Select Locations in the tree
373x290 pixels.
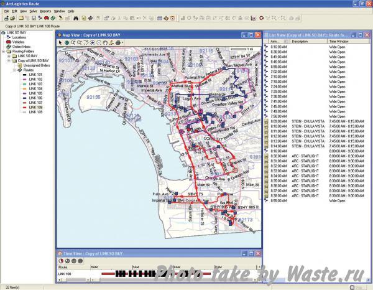(19, 37)
